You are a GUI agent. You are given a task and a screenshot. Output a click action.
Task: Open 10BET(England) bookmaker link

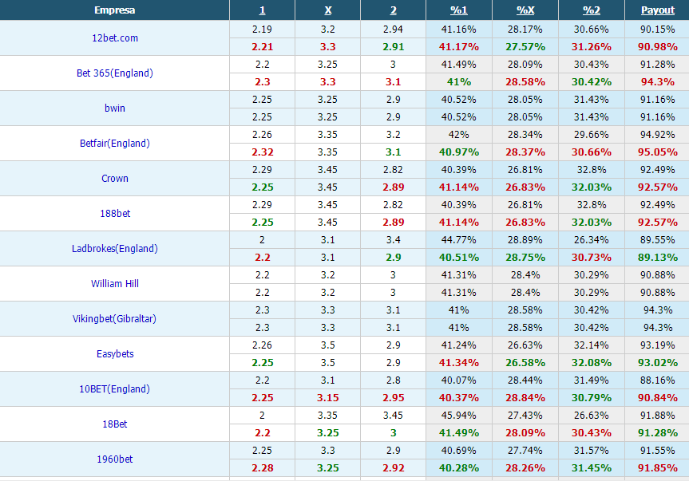[115, 389]
